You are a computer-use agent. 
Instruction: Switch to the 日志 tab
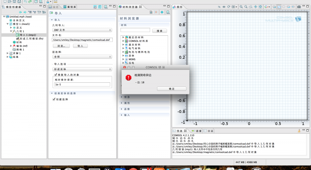(x=208, y=131)
